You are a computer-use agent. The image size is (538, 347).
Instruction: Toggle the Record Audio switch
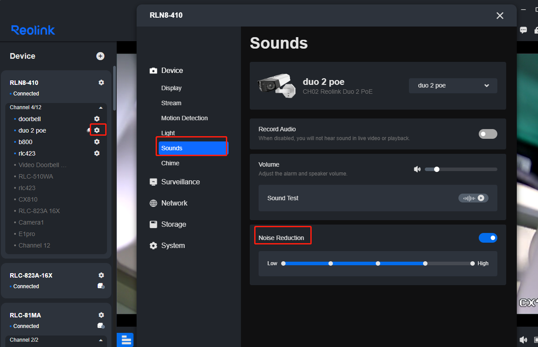(x=488, y=133)
